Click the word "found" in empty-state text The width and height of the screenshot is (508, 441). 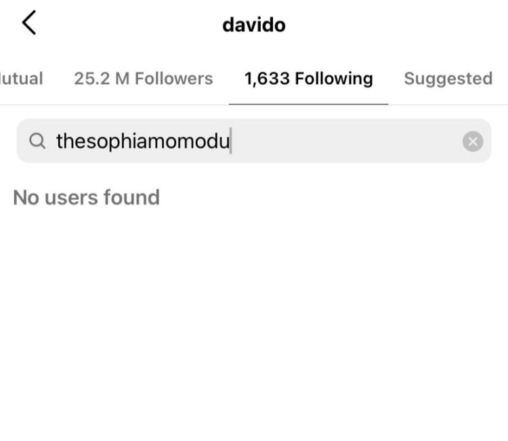131,197
